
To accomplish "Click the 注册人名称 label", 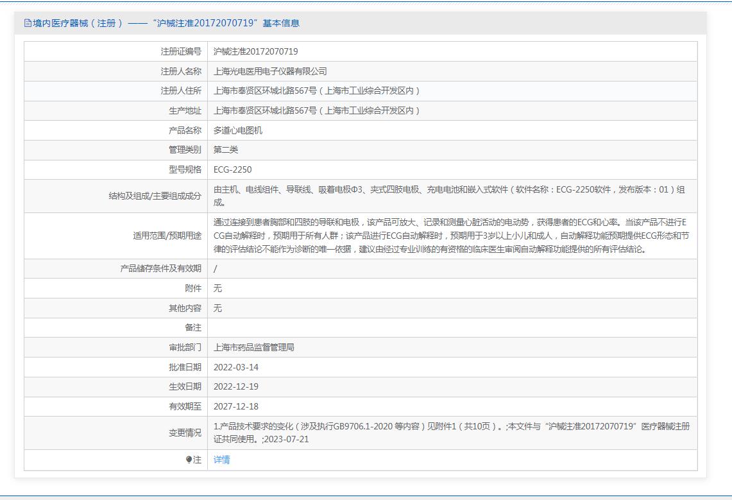I will pos(181,71).
